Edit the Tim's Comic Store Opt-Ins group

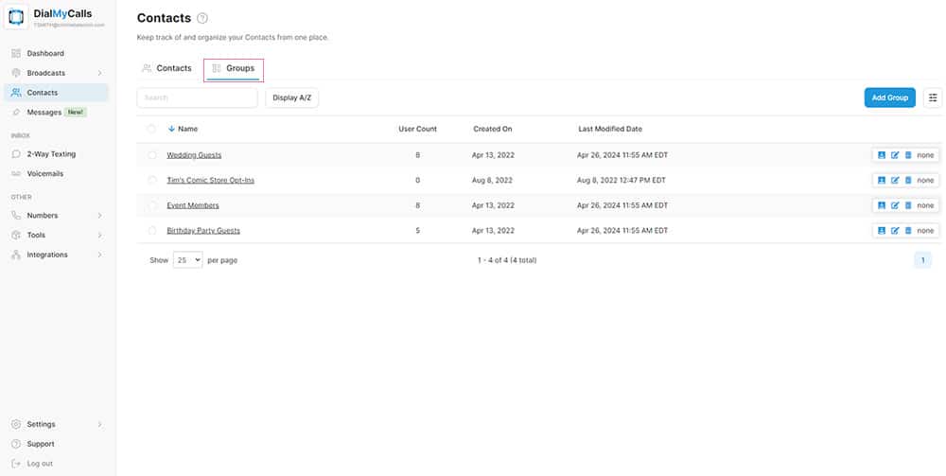(895, 181)
